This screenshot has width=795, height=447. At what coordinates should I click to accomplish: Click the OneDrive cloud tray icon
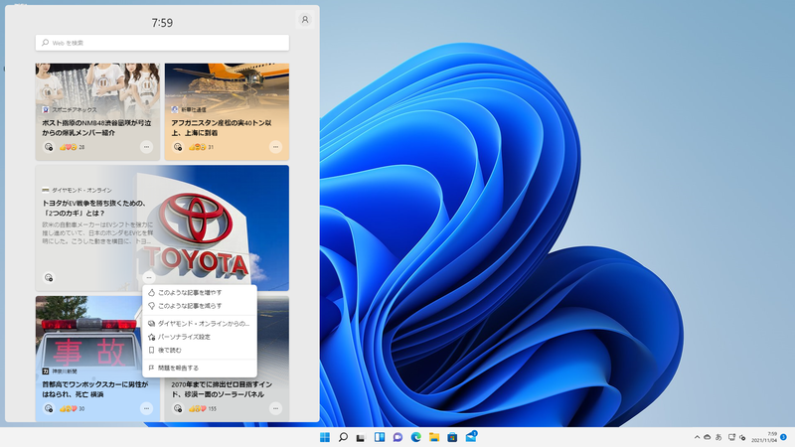point(708,437)
